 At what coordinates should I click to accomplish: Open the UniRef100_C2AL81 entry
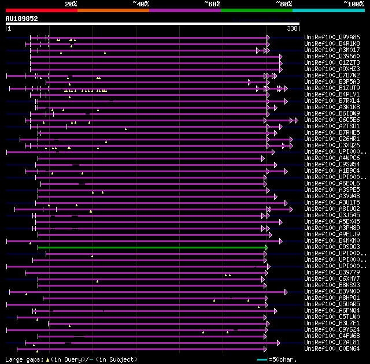point(332,343)
